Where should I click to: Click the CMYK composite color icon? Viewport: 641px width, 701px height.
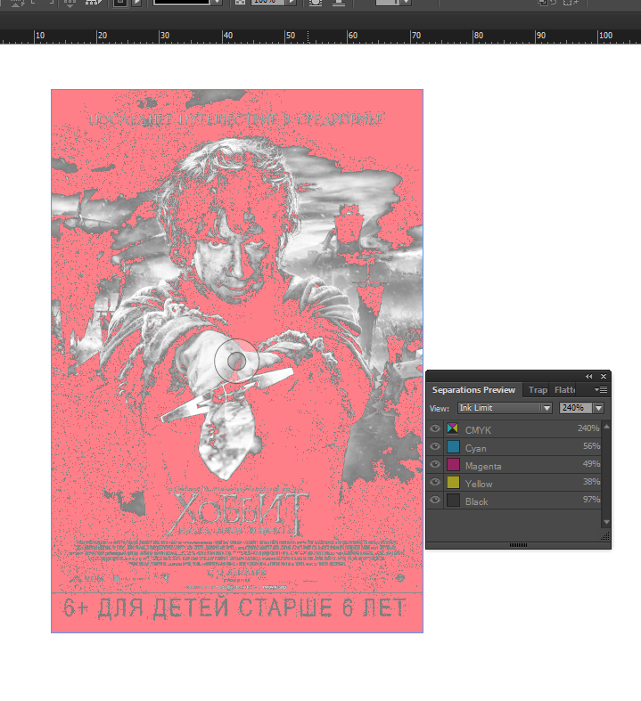coord(453,428)
